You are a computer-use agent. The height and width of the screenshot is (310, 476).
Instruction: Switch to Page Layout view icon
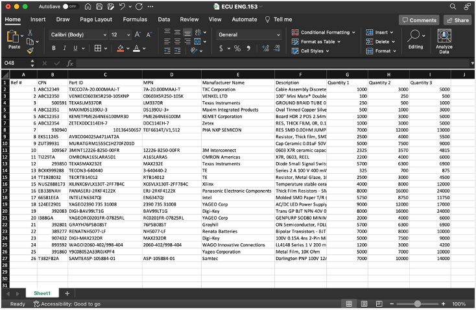[x=364, y=304]
